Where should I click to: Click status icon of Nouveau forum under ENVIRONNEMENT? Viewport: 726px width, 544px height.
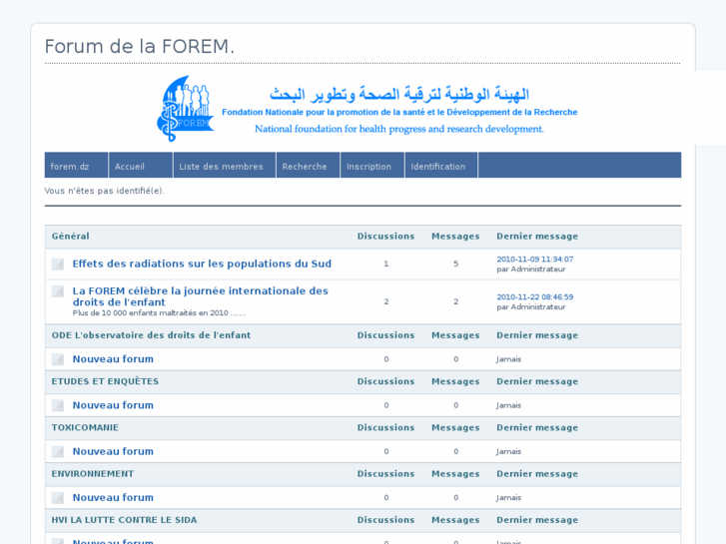click(58, 498)
